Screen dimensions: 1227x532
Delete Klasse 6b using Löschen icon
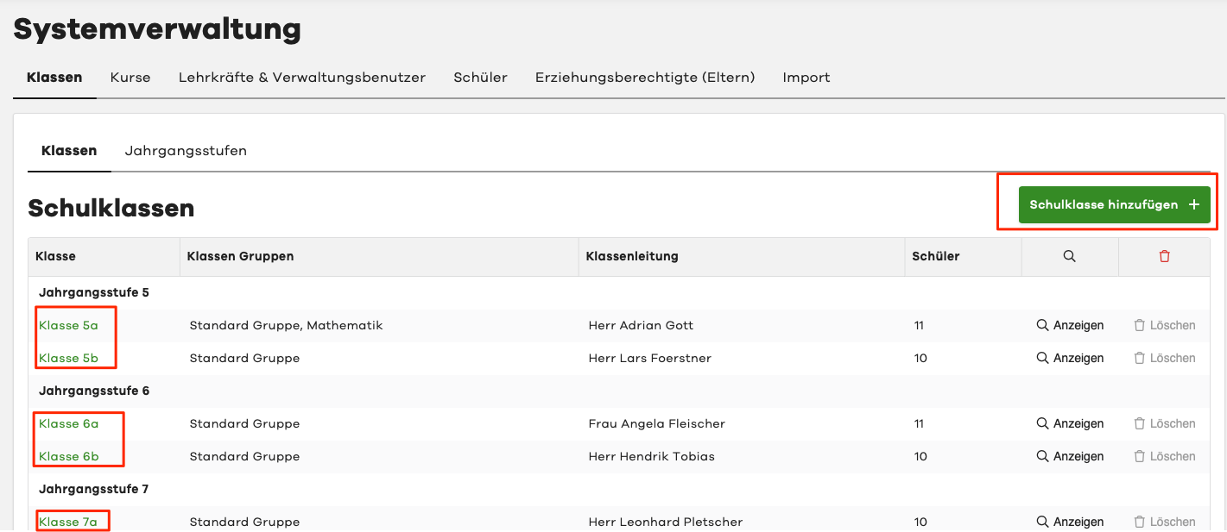pos(1139,456)
